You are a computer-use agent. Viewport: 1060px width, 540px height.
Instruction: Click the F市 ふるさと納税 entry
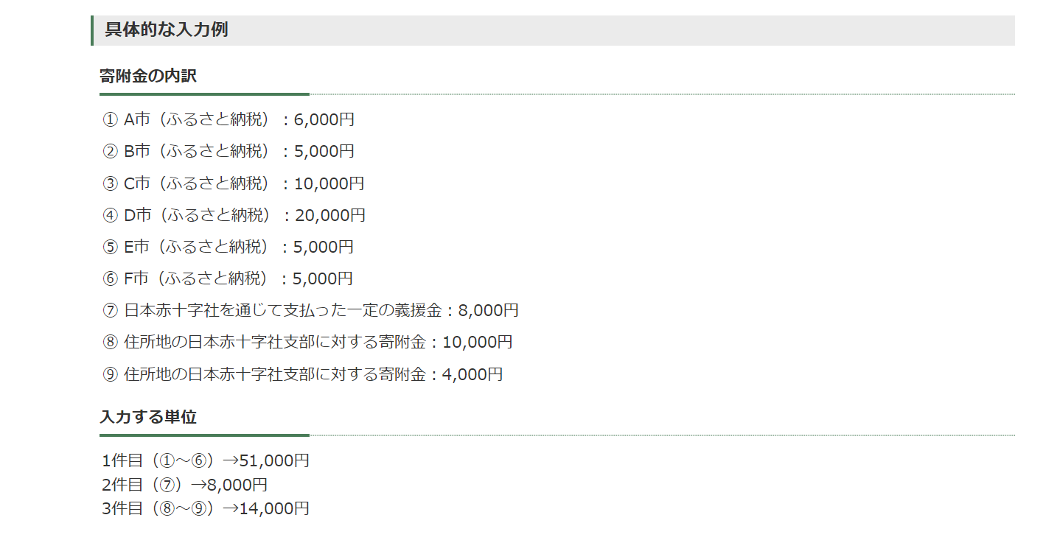199,278
